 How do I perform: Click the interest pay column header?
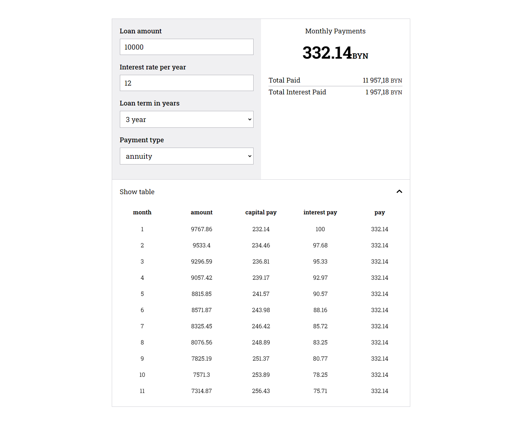coord(320,212)
